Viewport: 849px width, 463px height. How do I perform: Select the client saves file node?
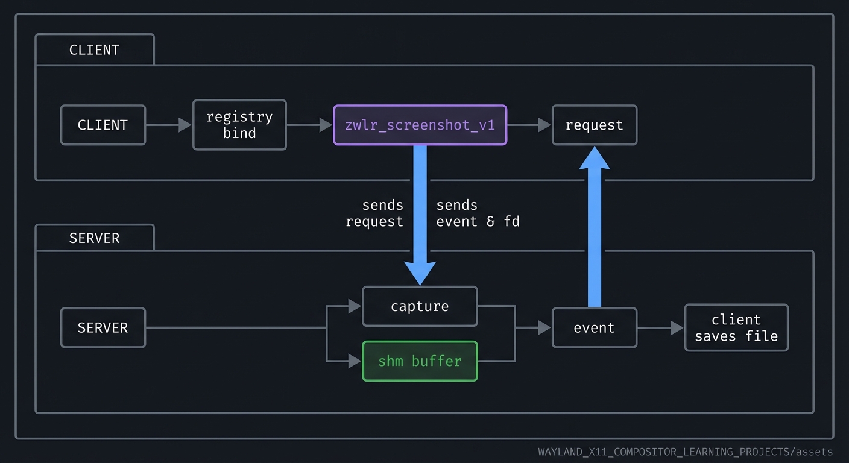736,327
